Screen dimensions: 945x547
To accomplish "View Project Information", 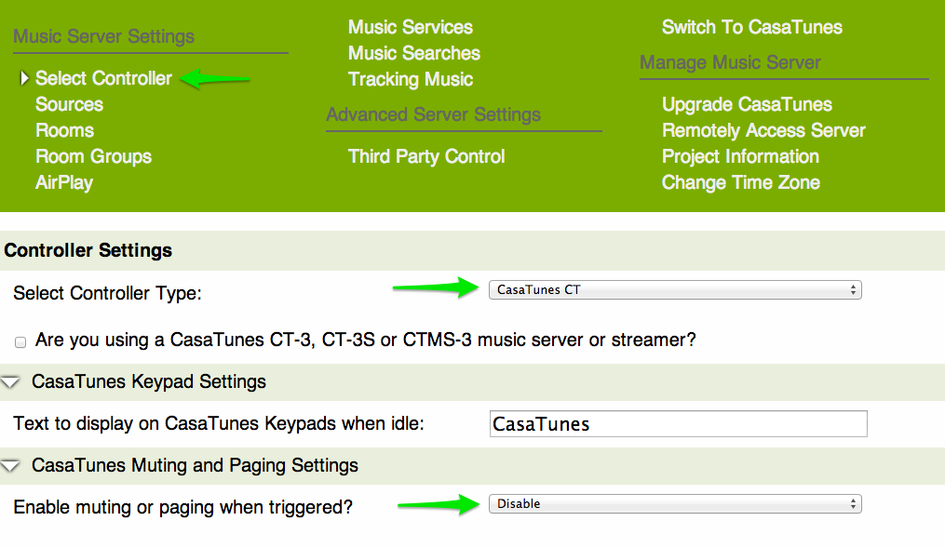I will 740,157.
